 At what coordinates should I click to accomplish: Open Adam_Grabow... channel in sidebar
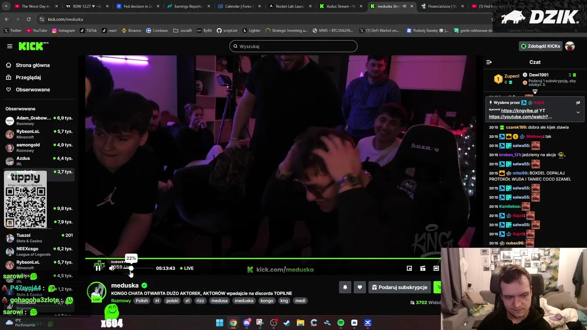39,121
